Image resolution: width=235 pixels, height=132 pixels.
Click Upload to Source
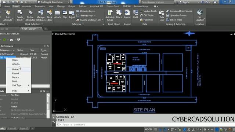tap(176, 15)
